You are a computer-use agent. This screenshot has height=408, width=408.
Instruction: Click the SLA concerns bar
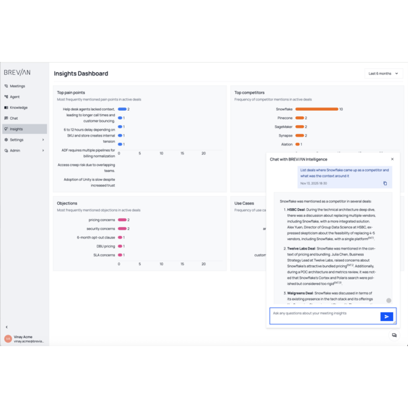coord(120,255)
